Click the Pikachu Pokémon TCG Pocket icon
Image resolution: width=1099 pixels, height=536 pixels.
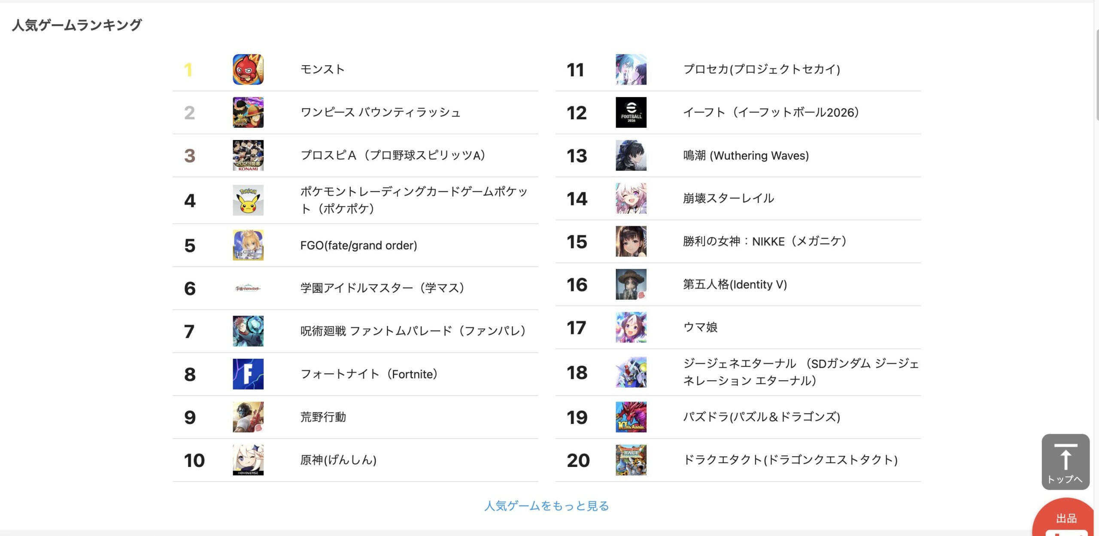click(248, 200)
